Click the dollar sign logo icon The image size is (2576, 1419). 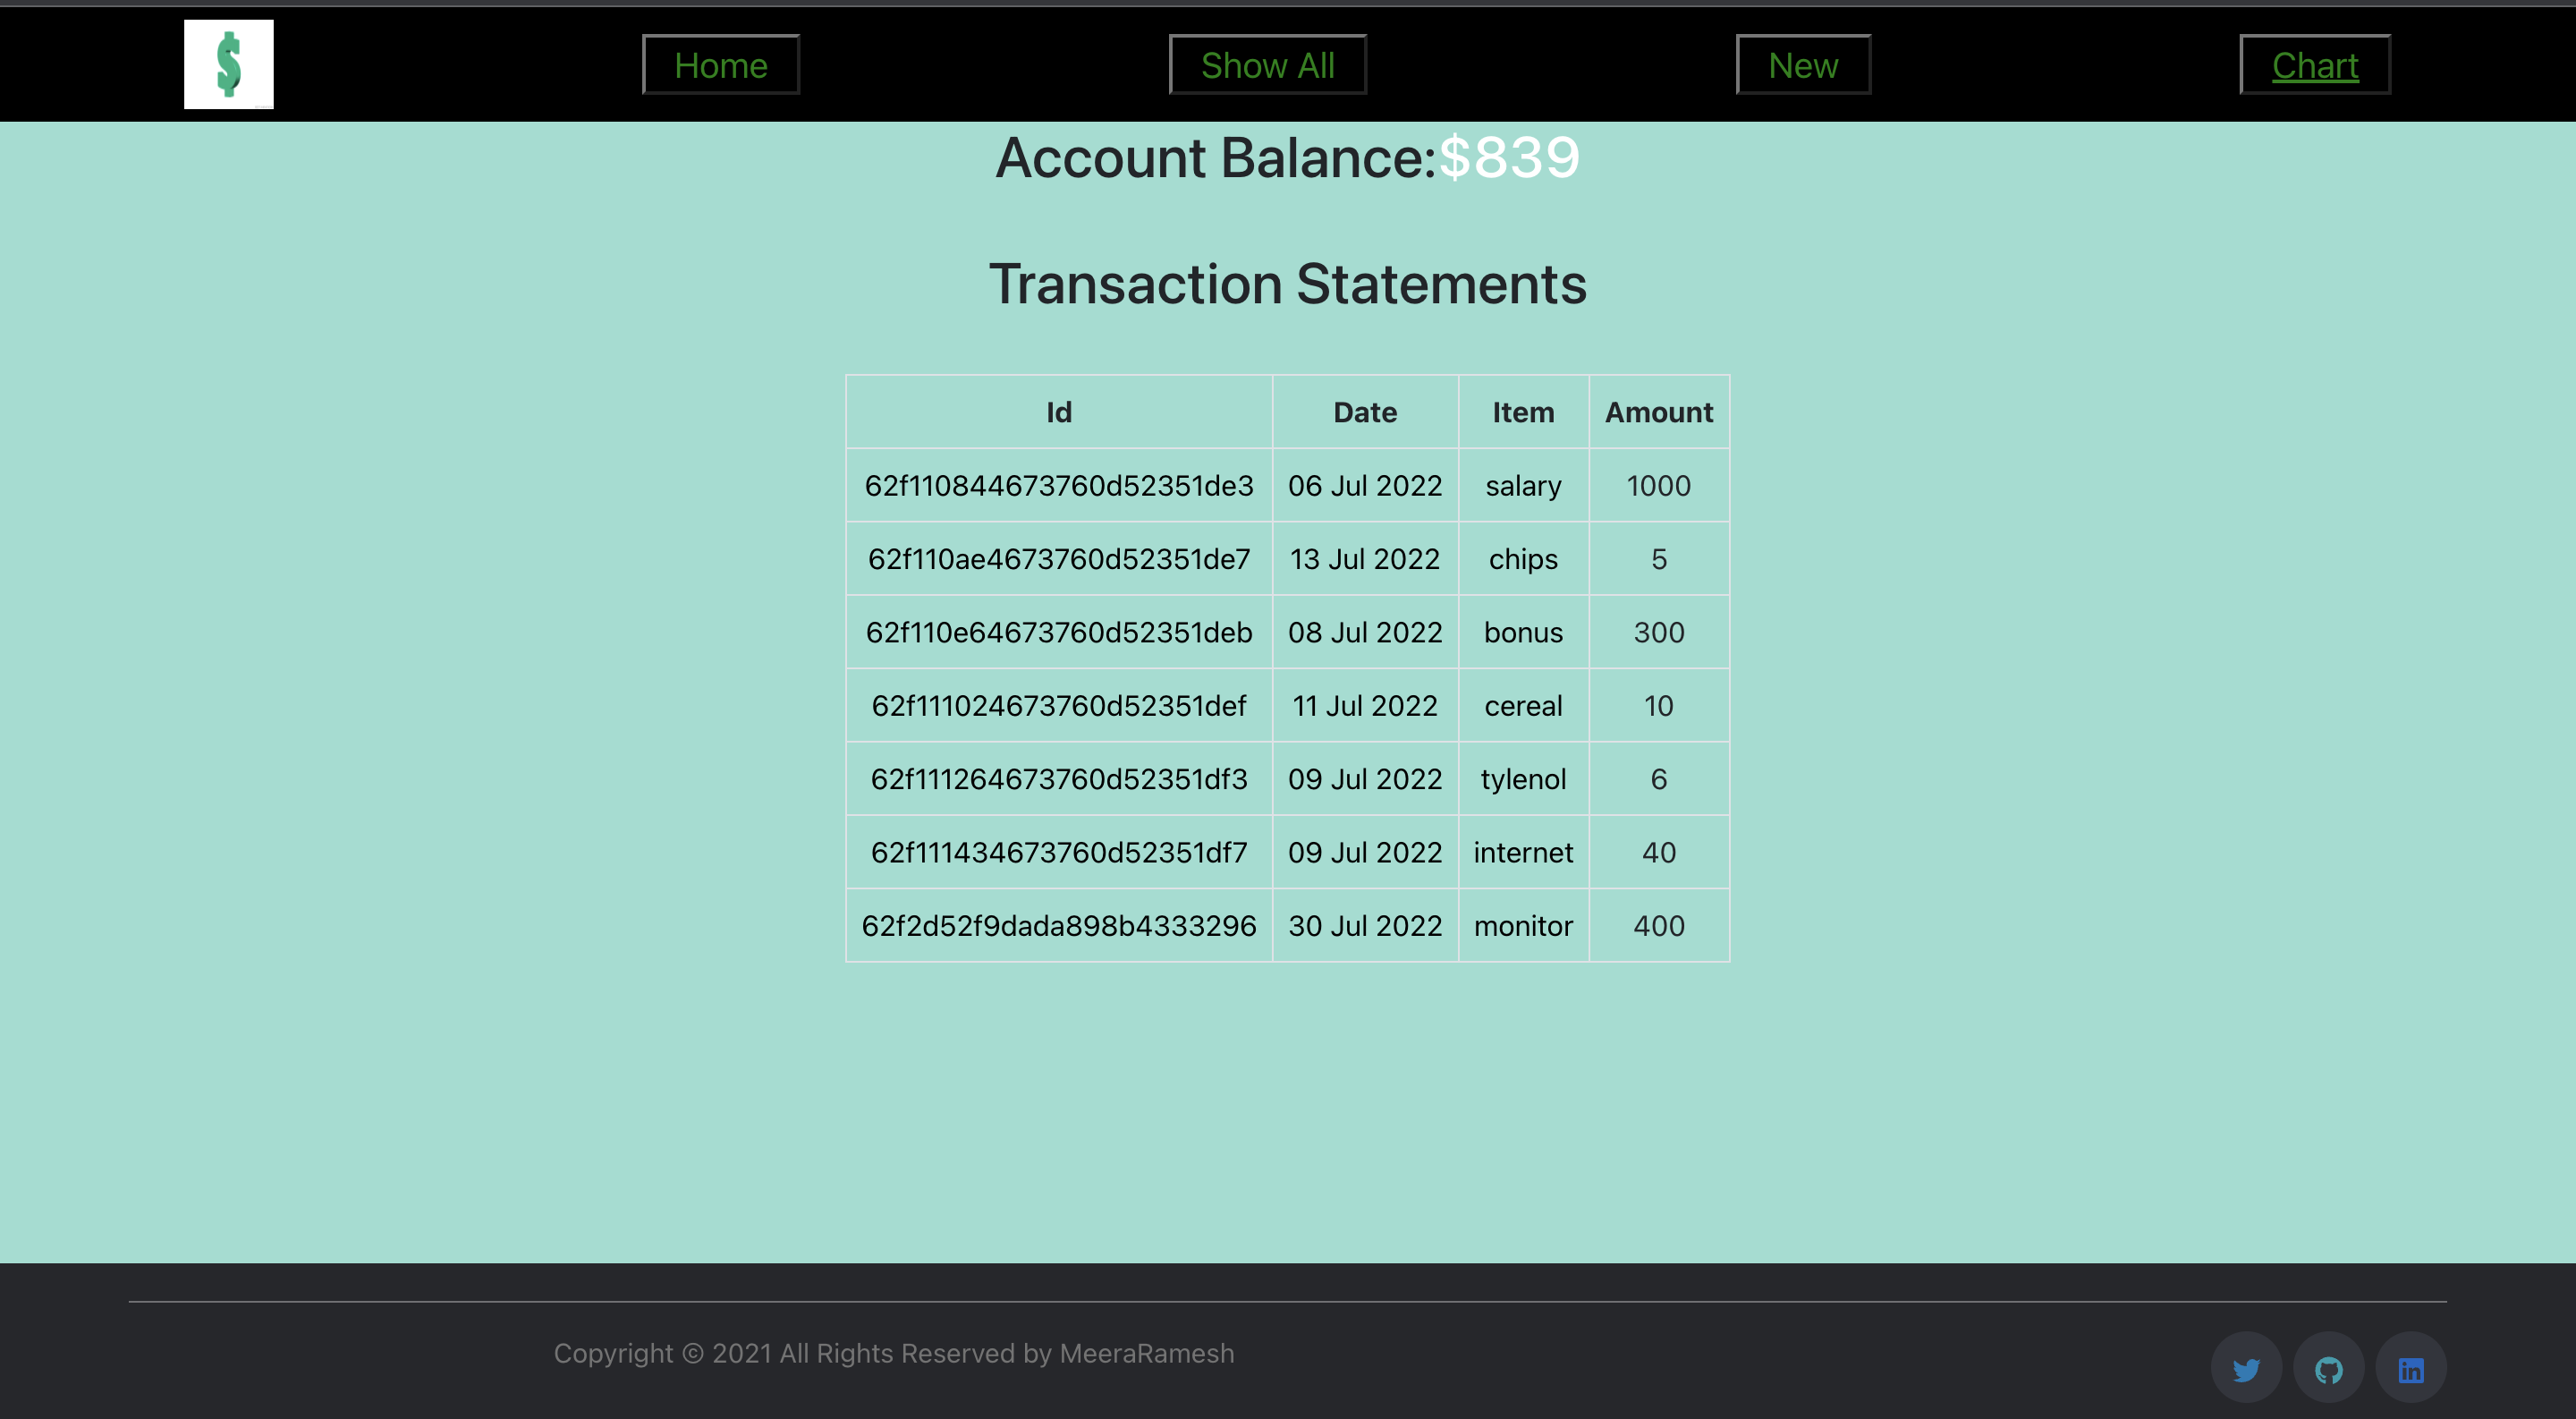228,64
